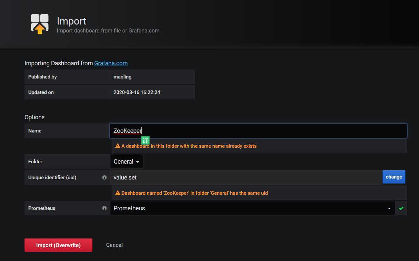Click the publisher name maoling
Image resolution: width=419 pixels, height=261 pixels.
123,77
